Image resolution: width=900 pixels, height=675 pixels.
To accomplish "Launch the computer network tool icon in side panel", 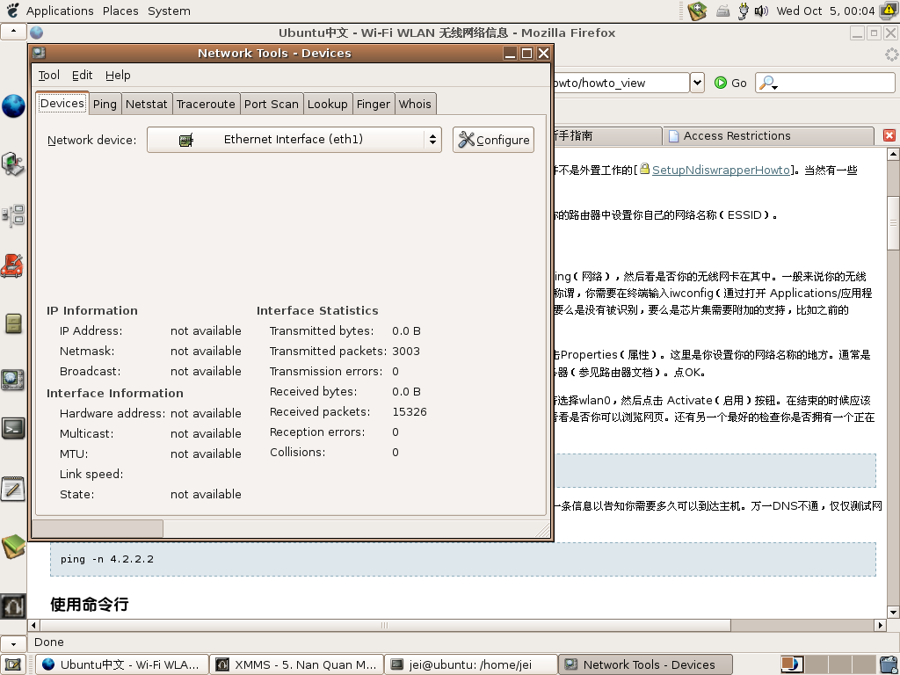I will pyautogui.click(x=13, y=164).
